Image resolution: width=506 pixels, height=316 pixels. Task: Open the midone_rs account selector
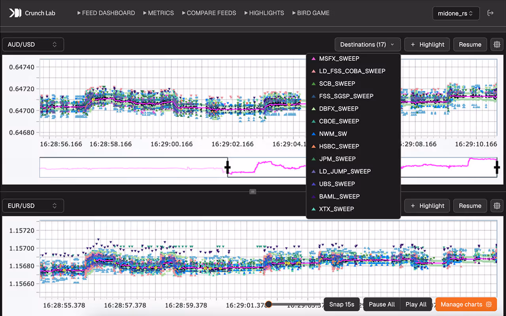pos(456,13)
